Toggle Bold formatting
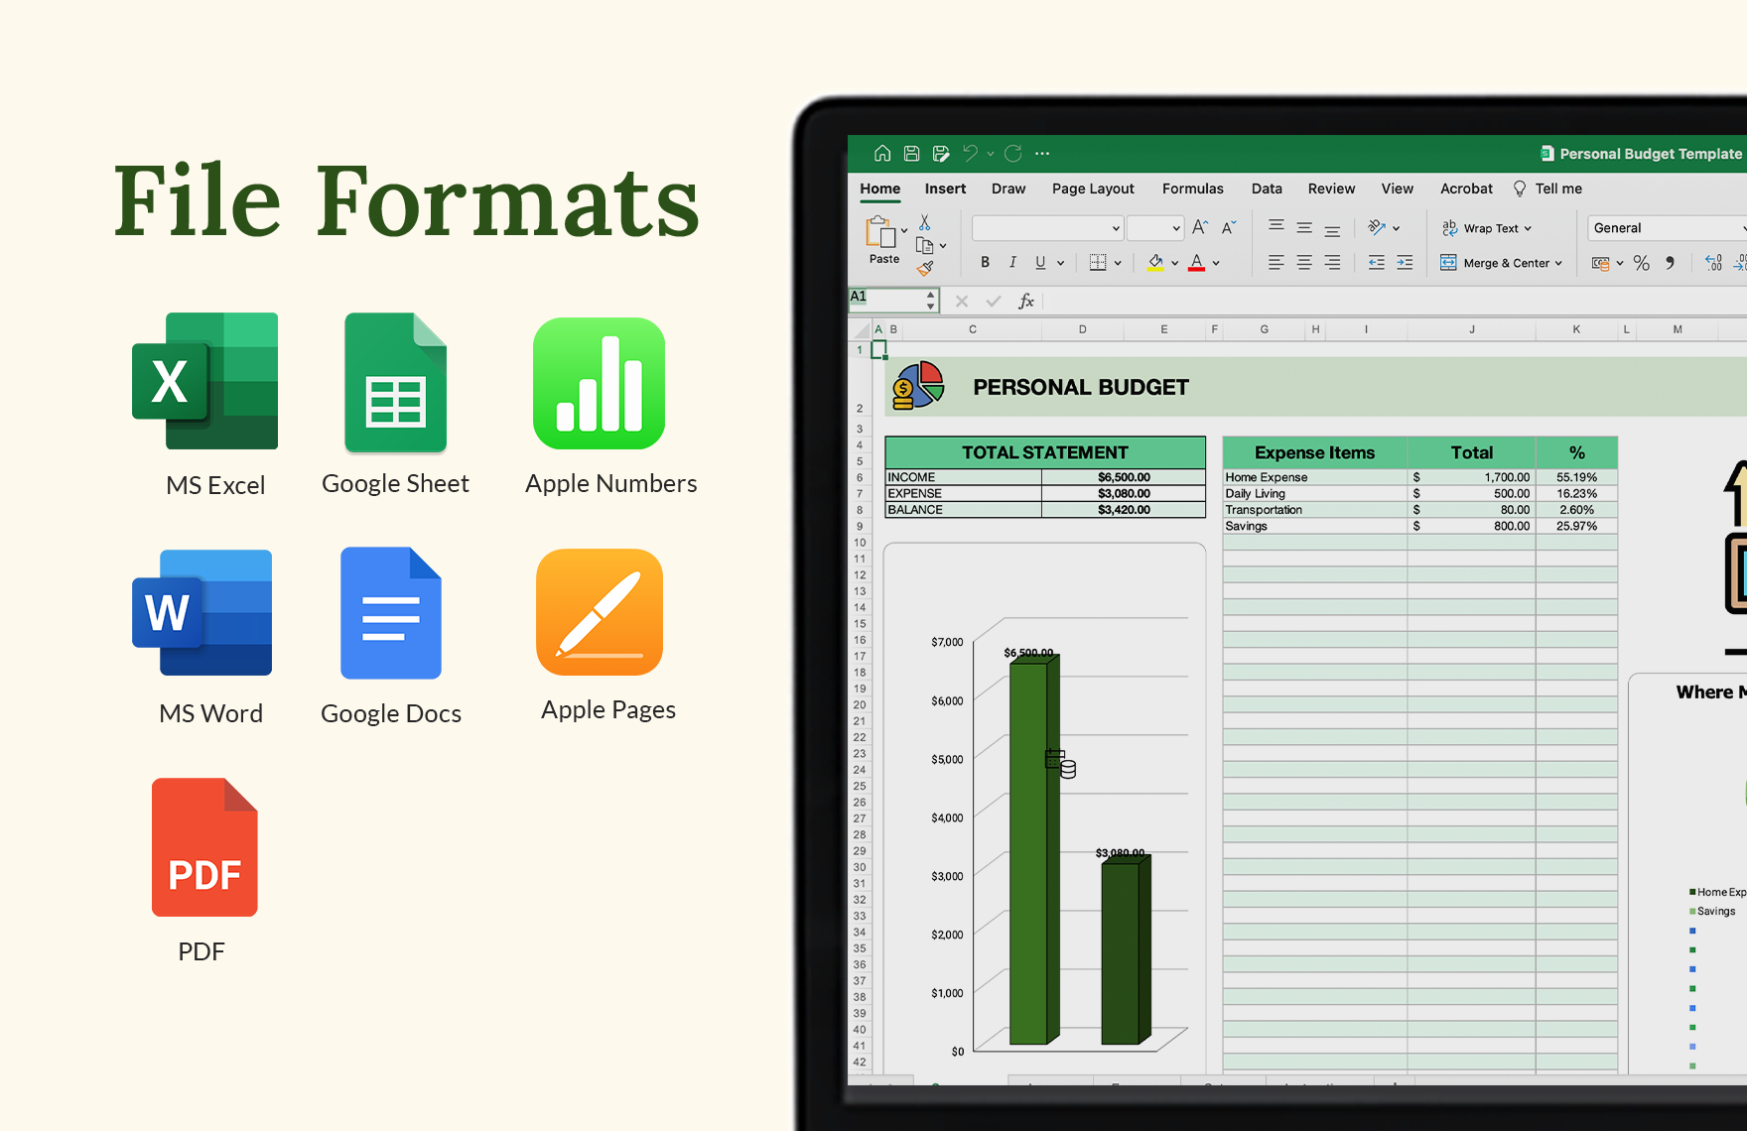This screenshot has width=1747, height=1131. coord(985,263)
